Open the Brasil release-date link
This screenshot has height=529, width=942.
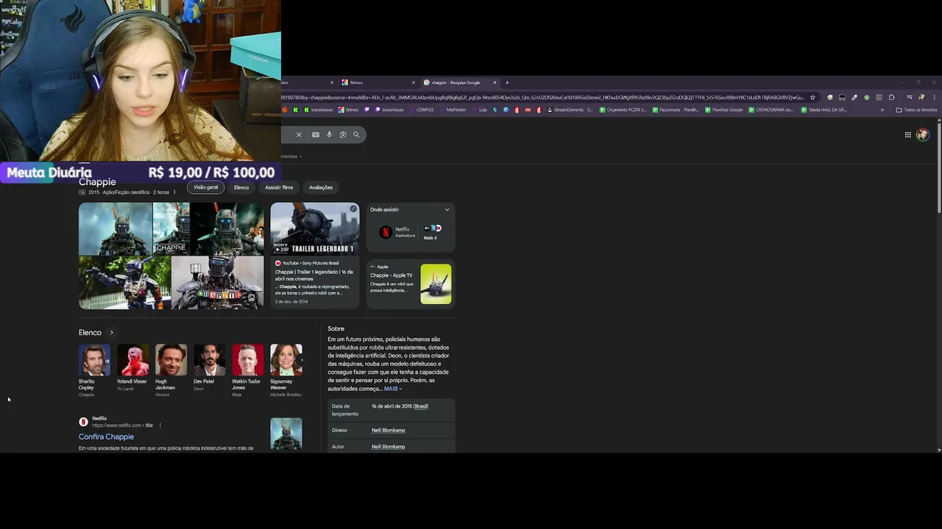coord(421,406)
